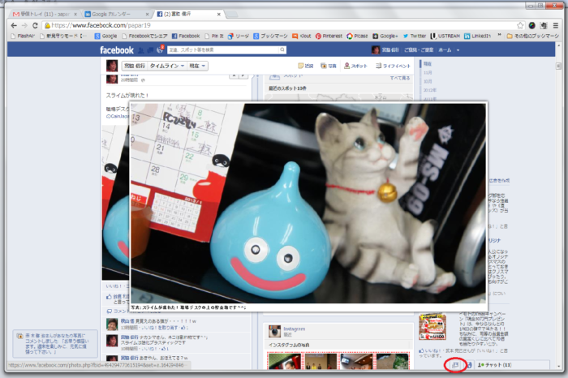Click into the Facebook search field

(223, 49)
